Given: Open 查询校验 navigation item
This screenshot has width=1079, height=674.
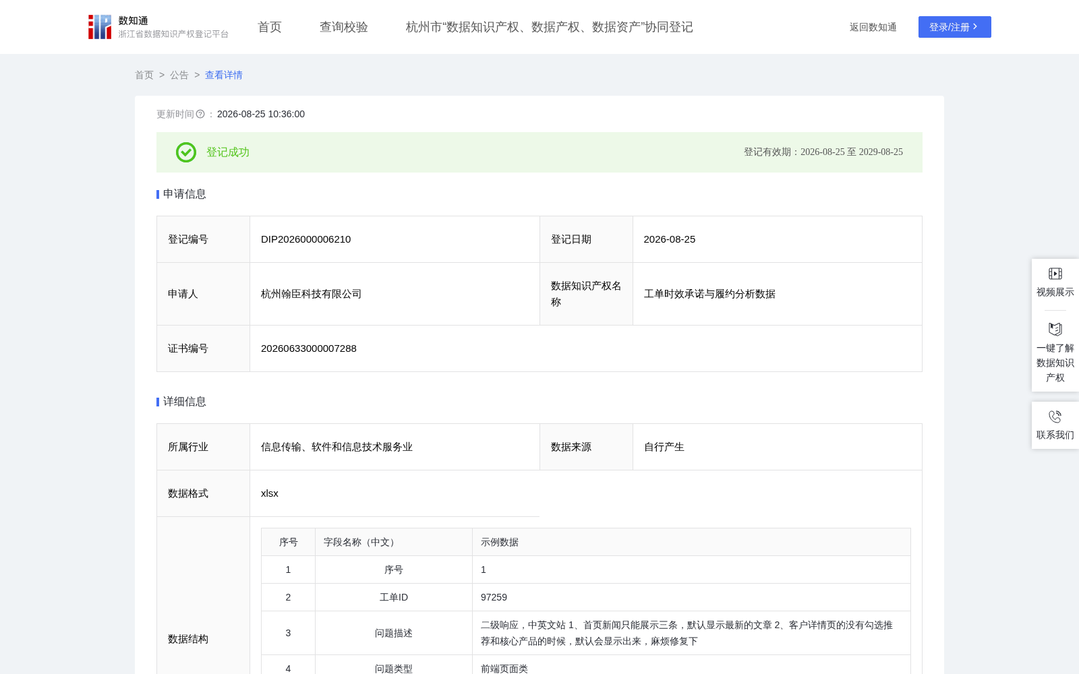Looking at the screenshot, I should [344, 27].
